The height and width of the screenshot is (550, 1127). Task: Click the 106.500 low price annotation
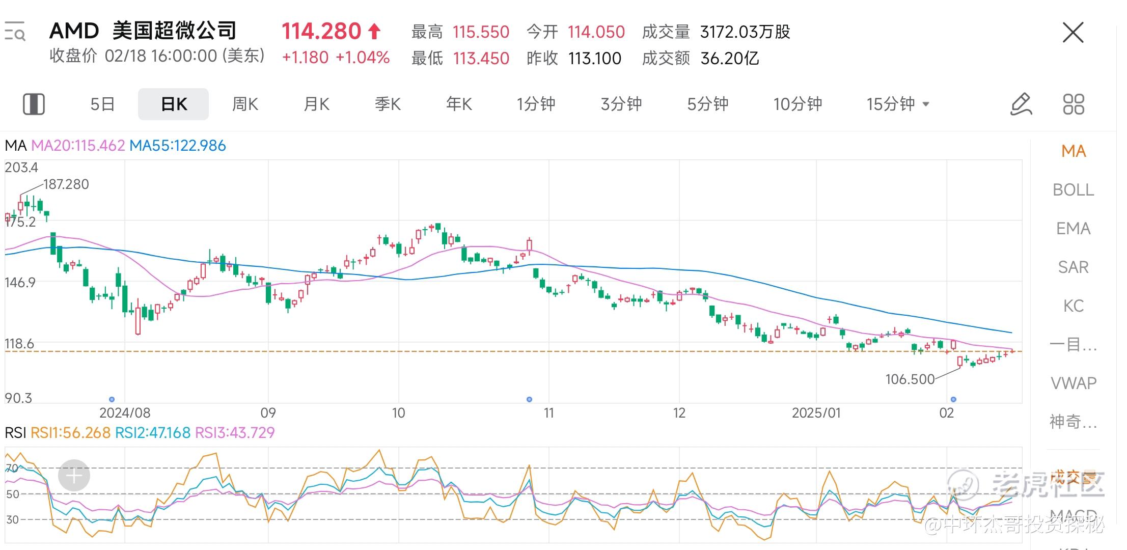[910, 379]
